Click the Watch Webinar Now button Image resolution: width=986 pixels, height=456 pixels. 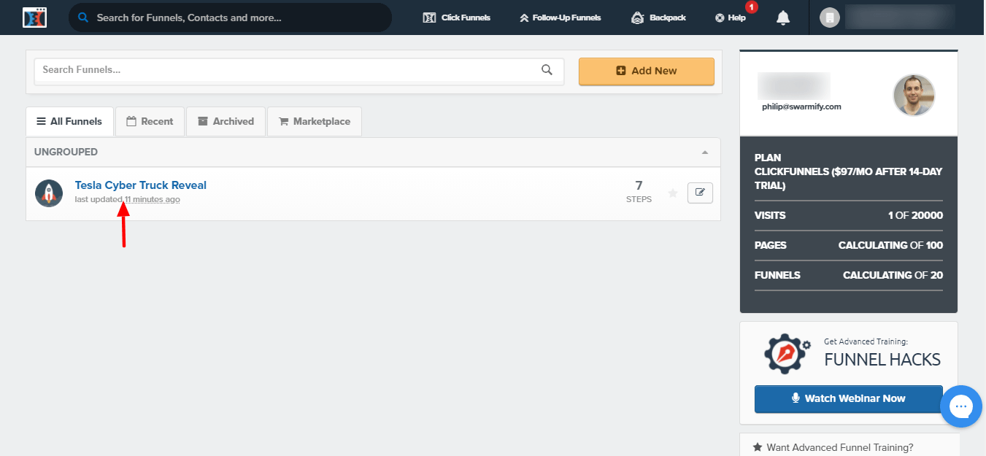click(849, 398)
